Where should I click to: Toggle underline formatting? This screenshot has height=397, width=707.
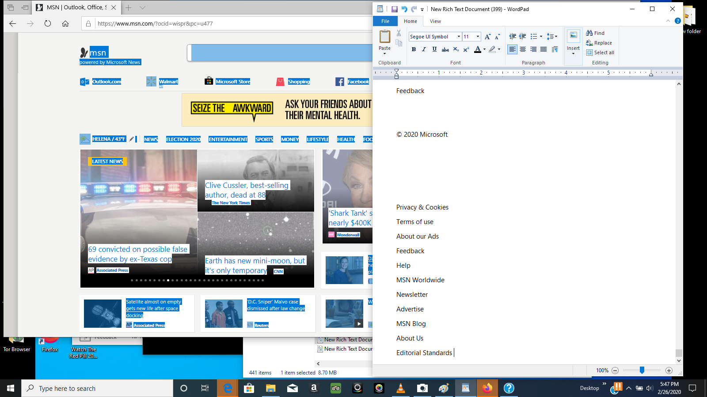tap(434, 49)
